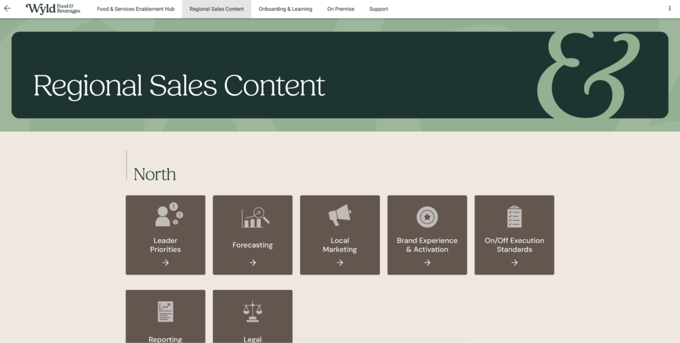This screenshot has height=343, width=680.
Task: Click the Execution Standards clipboard icon
Action: click(x=515, y=217)
